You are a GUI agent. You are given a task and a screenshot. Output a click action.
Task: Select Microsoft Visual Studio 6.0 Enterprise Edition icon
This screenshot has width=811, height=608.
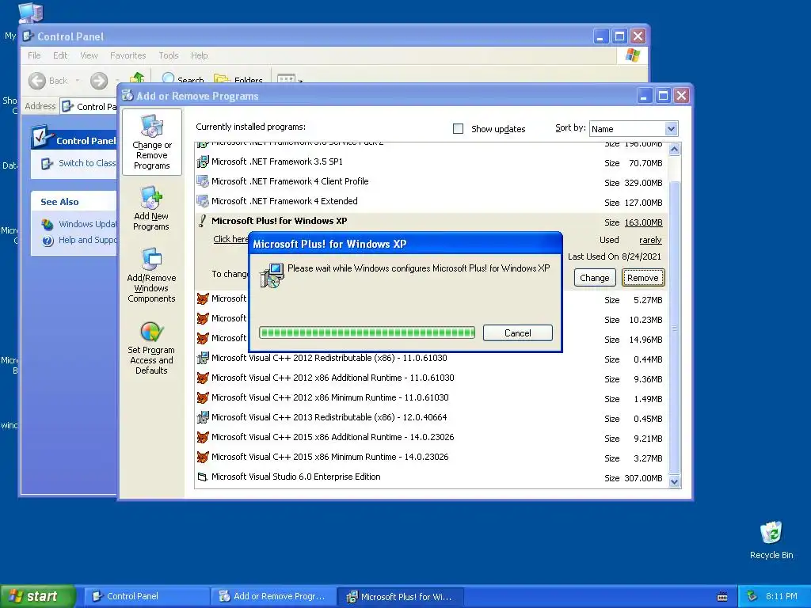[203, 477]
